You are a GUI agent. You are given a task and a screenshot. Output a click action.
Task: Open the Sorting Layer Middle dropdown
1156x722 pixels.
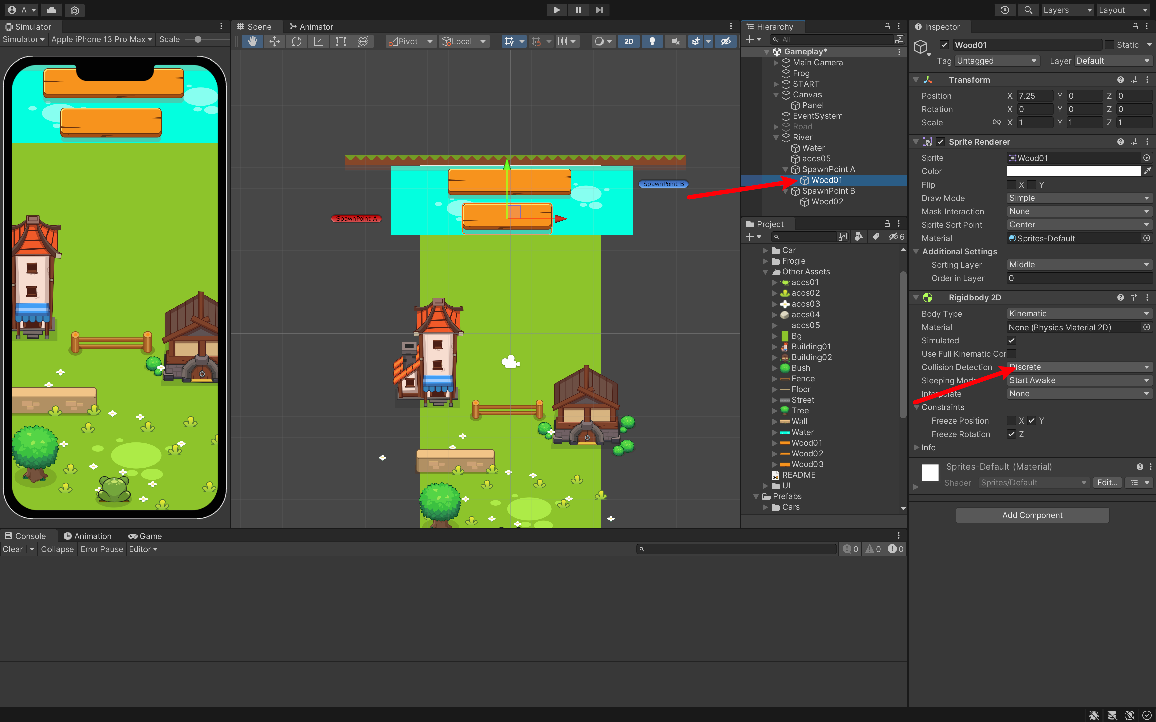coord(1079,265)
